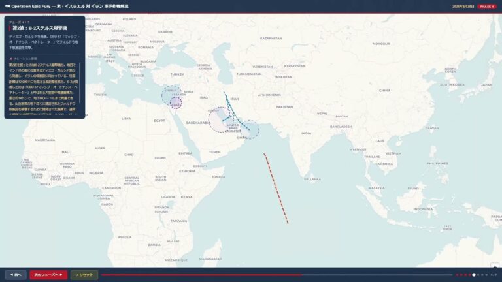The height and width of the screenshot is (282, 502).
Task: Click the Operation Epic Fury title
Action: coord(68,6)
